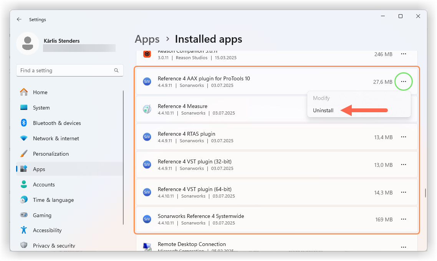Screen dimensions: 437x261
Task: Click the Reference 4 VST 64-bit icon
Action: click(x=147, y=192)
